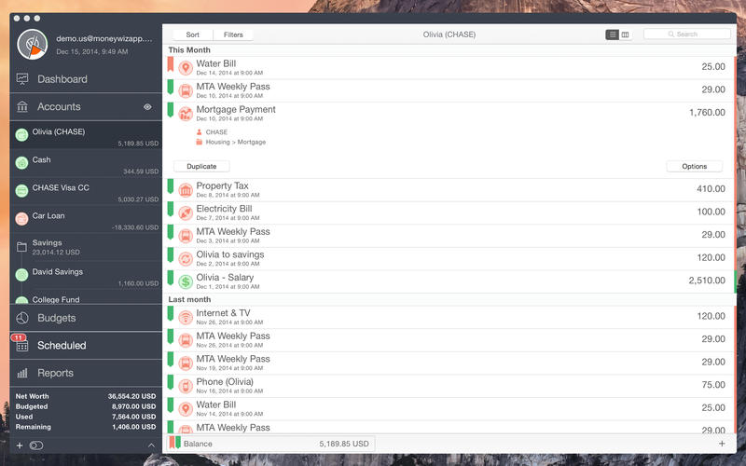
Task: Open the Options menu for Mortgage Payment
Action: (694, 166)
